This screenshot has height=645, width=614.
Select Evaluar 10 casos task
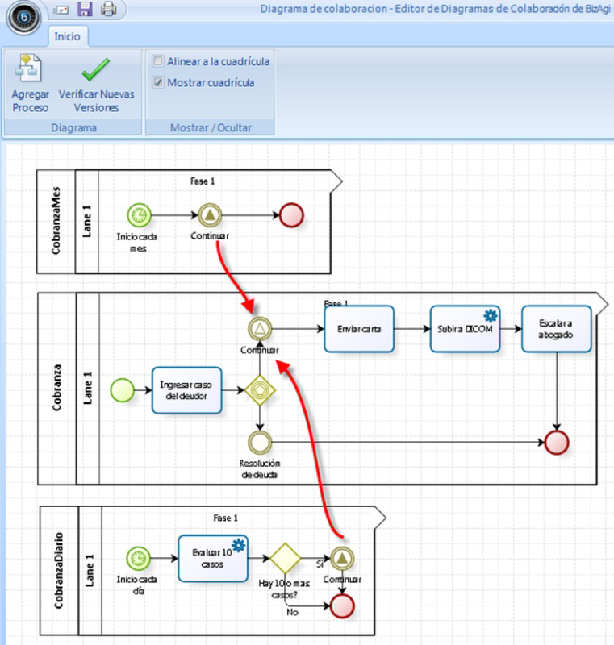tap(213, 558)
